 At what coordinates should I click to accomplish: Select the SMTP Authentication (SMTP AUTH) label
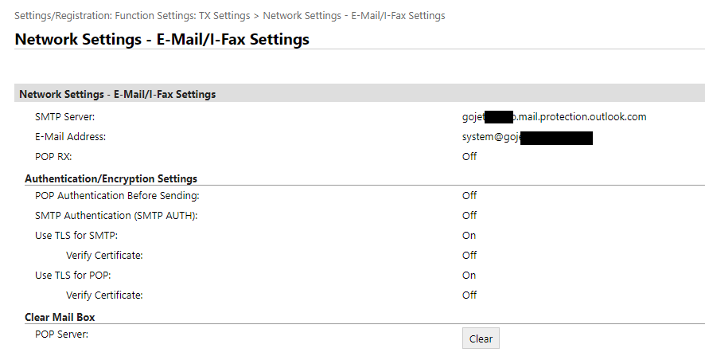pos(116,215)
